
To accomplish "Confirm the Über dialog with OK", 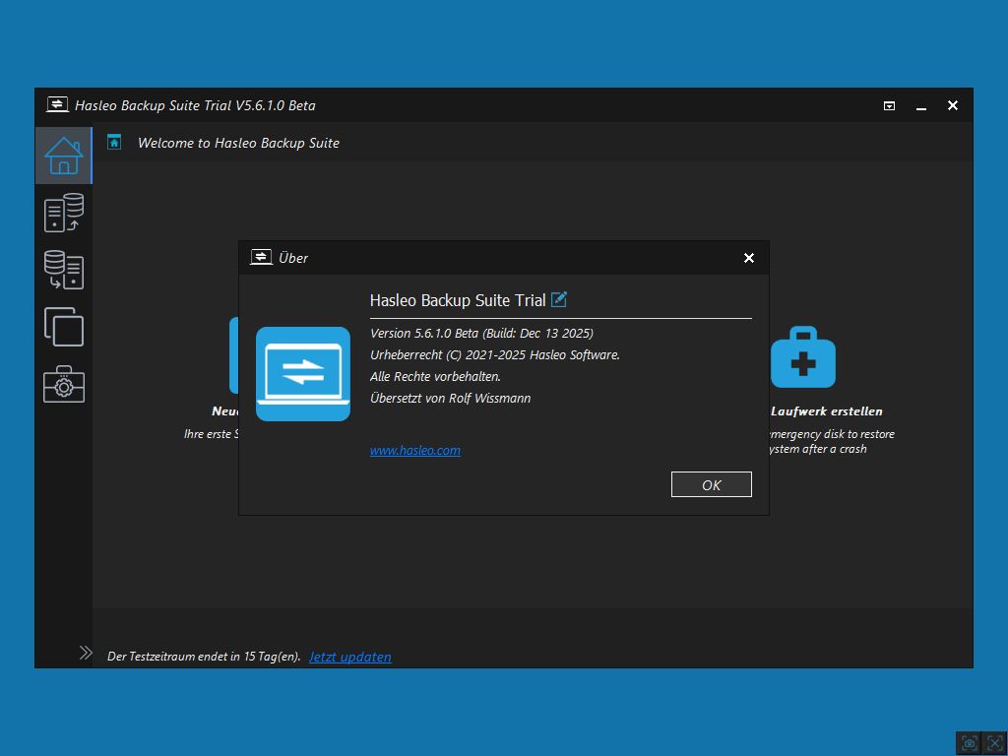I will (711, 484).
